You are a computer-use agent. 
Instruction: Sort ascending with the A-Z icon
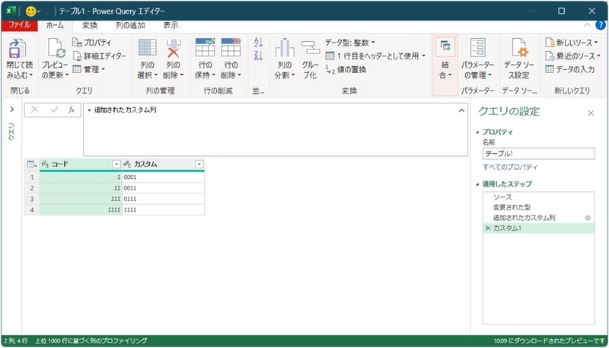point(259,43)
